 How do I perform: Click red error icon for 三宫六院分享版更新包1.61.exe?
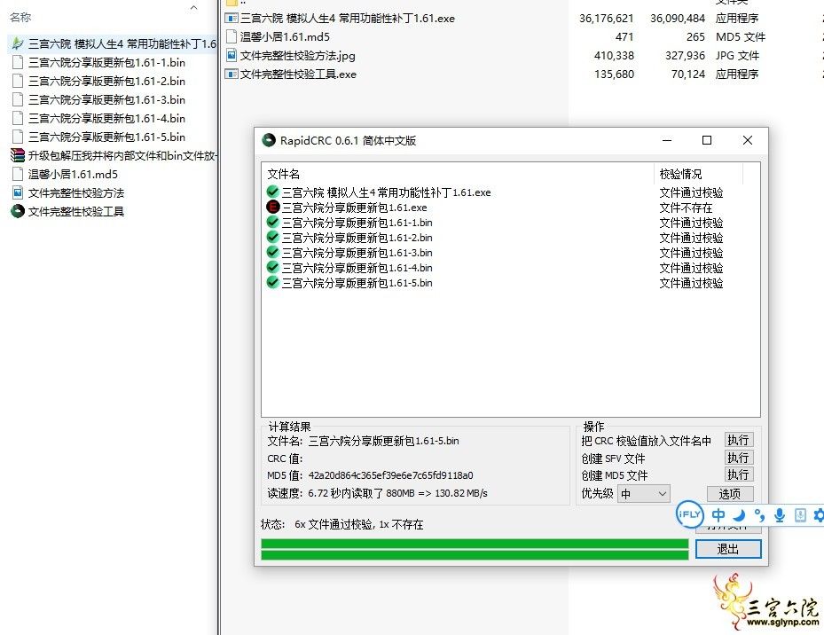[x=272, y=208]
